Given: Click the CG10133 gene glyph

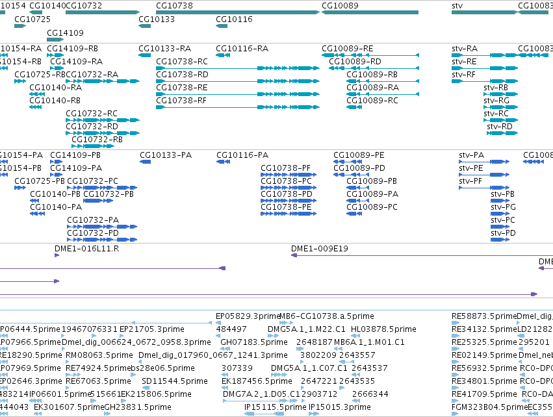Looking at the screenshot, I should (145, 26).
